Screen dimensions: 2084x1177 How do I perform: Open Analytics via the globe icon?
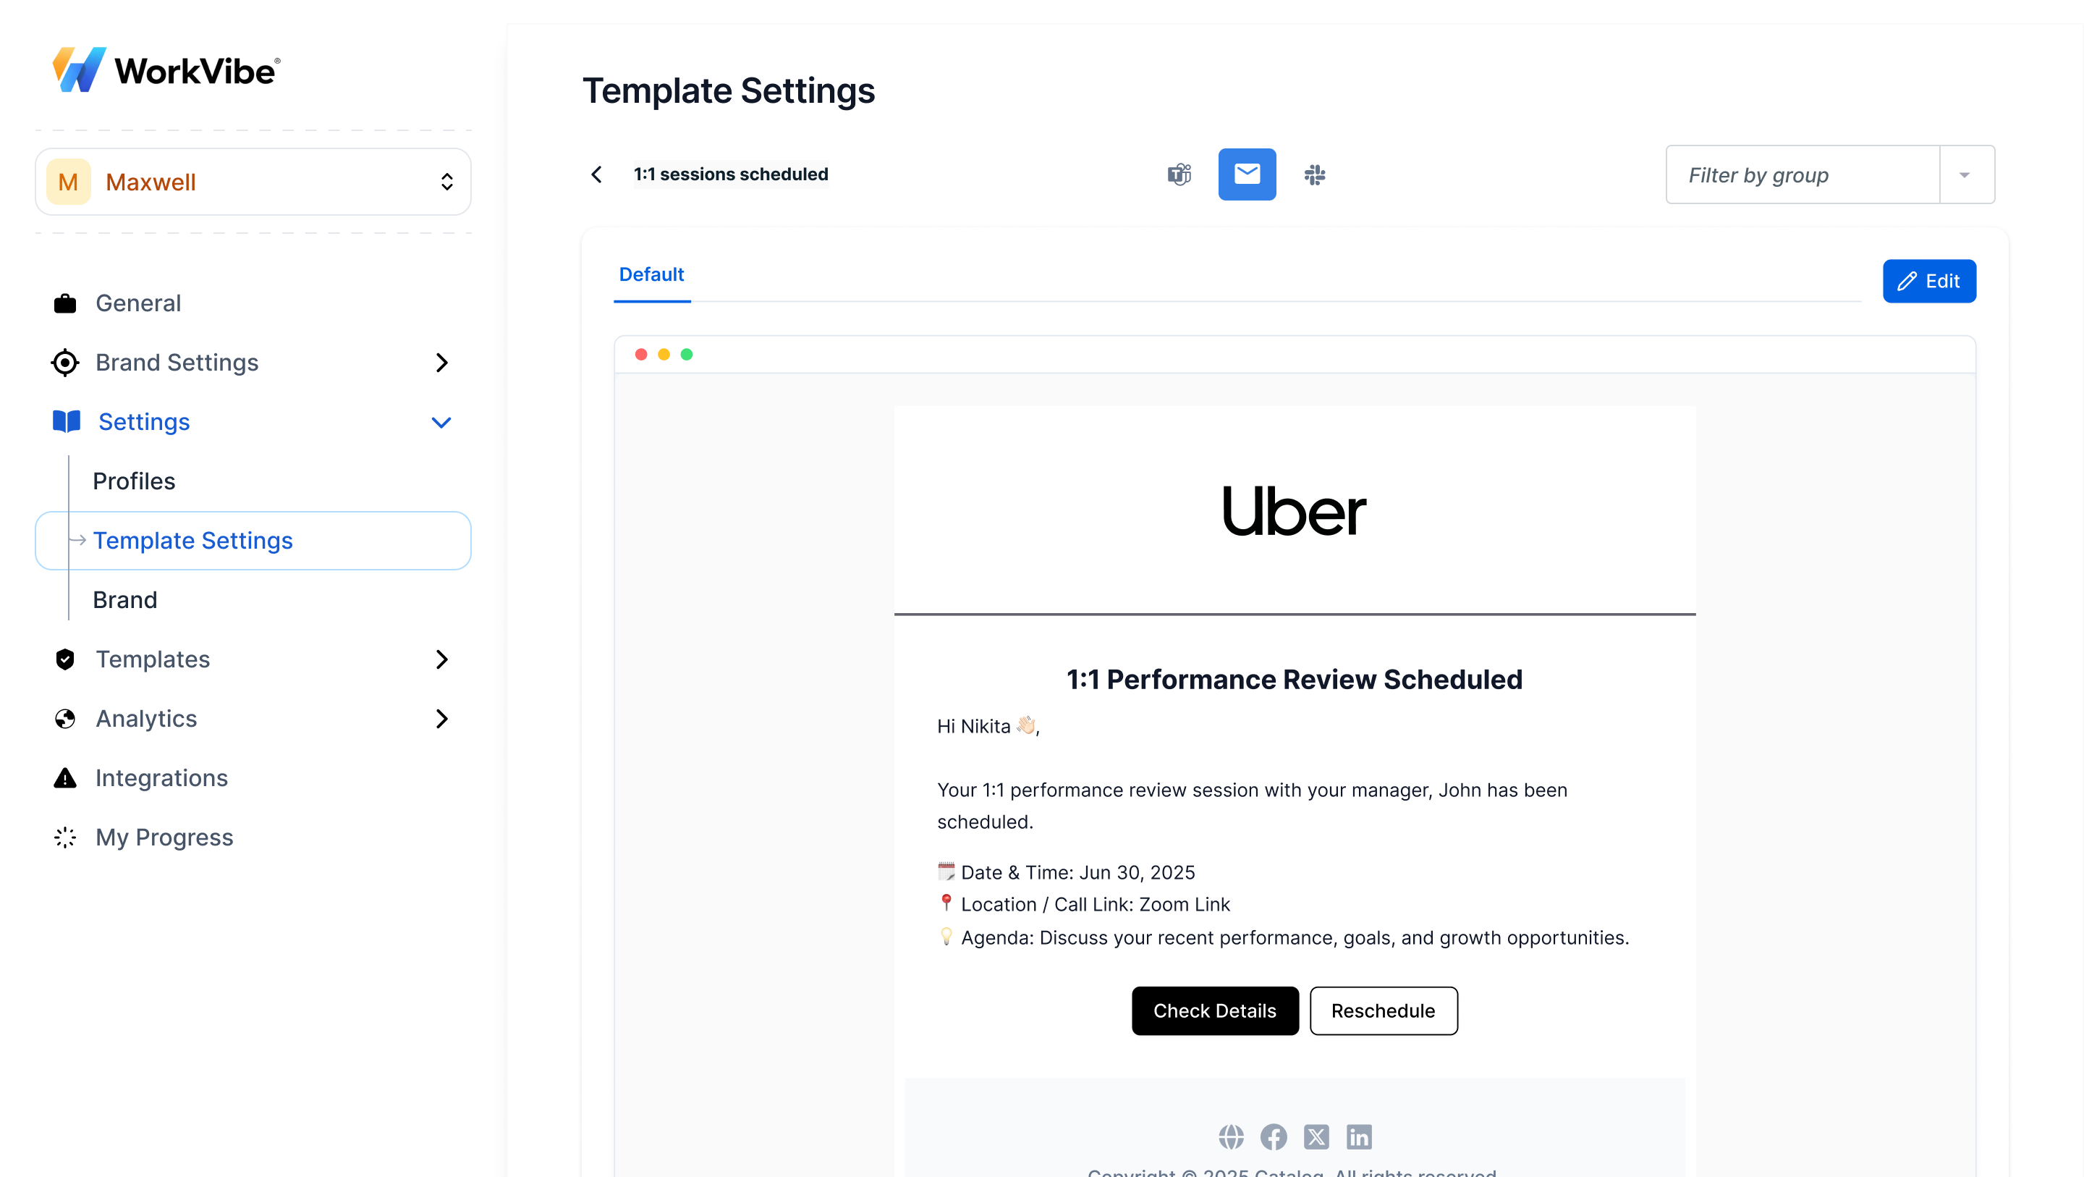[x=64, y=718]
